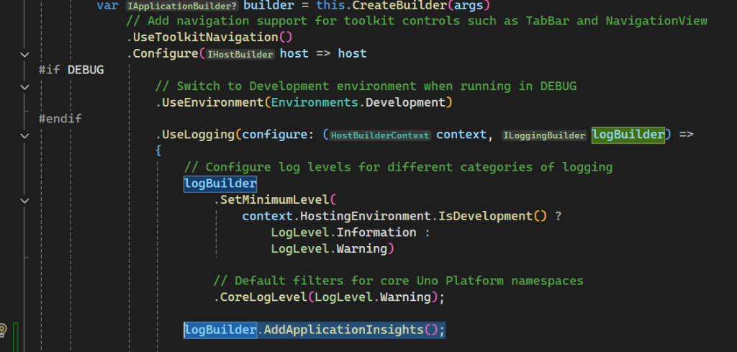Collapse the fold chevron beside .Configure line

tap(25, 54)
